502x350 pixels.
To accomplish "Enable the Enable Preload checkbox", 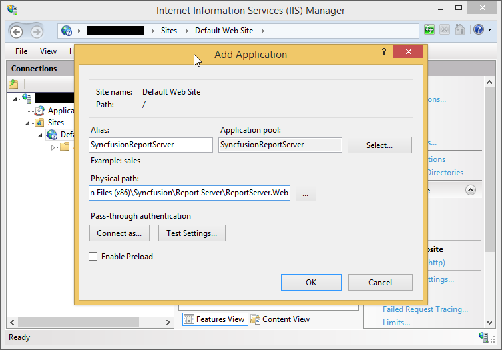I will (93, 257).
